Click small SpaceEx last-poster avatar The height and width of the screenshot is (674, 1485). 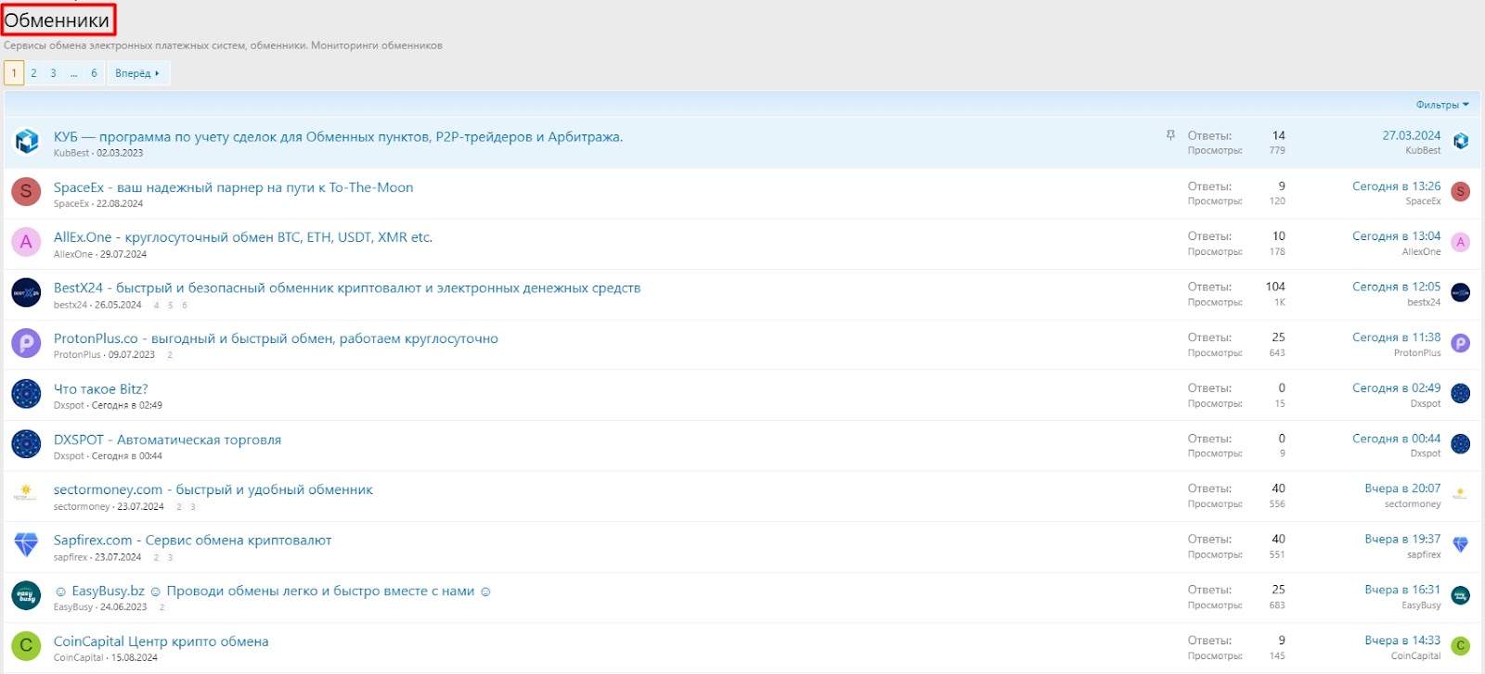pyautogui.click(x=1461, y=192)
